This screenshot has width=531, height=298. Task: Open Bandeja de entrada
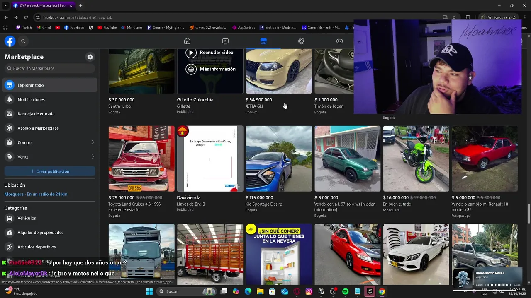tap(50, 114)
